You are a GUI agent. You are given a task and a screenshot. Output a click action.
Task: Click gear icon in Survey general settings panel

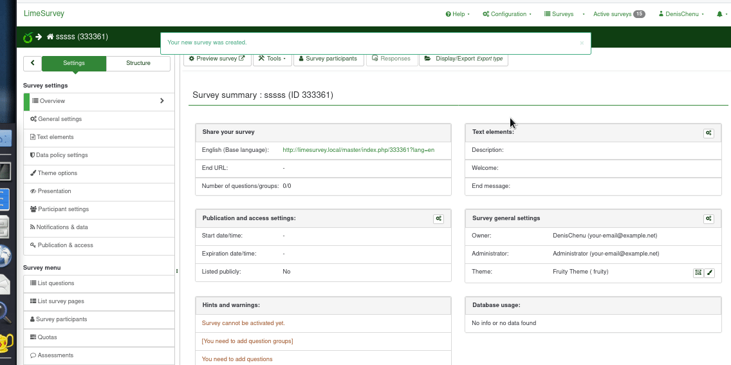click(x=708, y=219)
